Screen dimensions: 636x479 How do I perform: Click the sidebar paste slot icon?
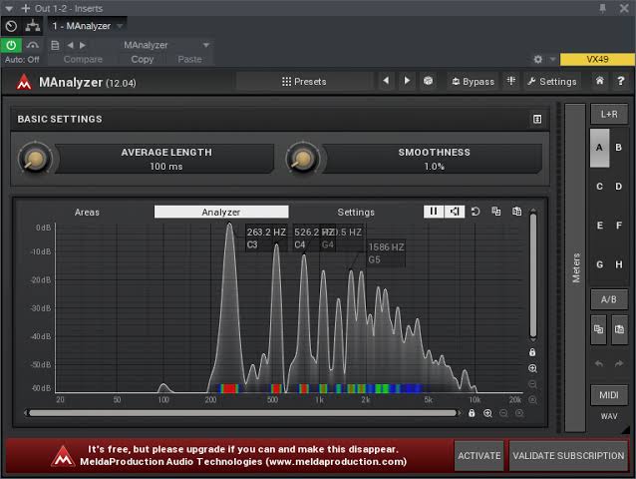(x=619, y=329)
